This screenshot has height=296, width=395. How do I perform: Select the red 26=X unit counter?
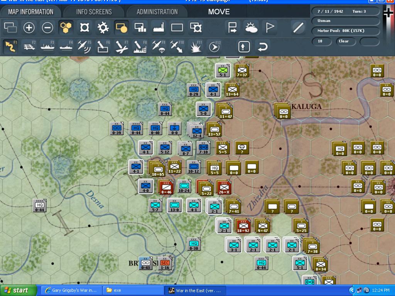click(224, 188)
